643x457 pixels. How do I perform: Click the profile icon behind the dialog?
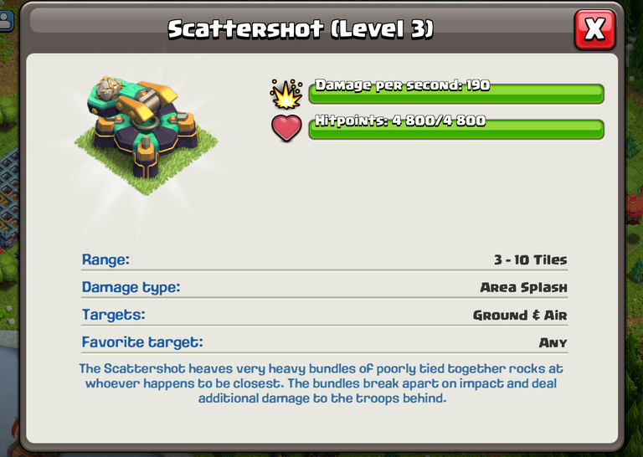click(x=6, y=20)
